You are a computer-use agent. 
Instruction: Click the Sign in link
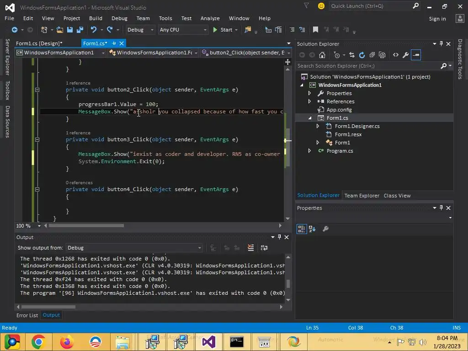pyautogui.click(x=437, y=19)
